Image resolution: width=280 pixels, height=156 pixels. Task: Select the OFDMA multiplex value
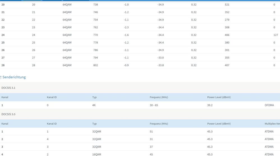(x=269, y=105)
